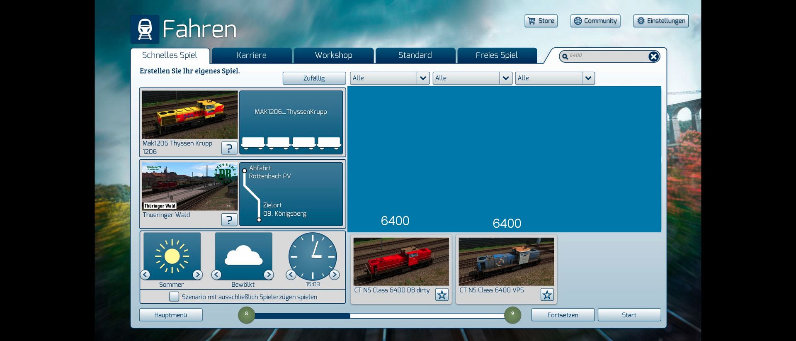
Task: Open the Freies Spiel tab
Action: tap(497, 56)
